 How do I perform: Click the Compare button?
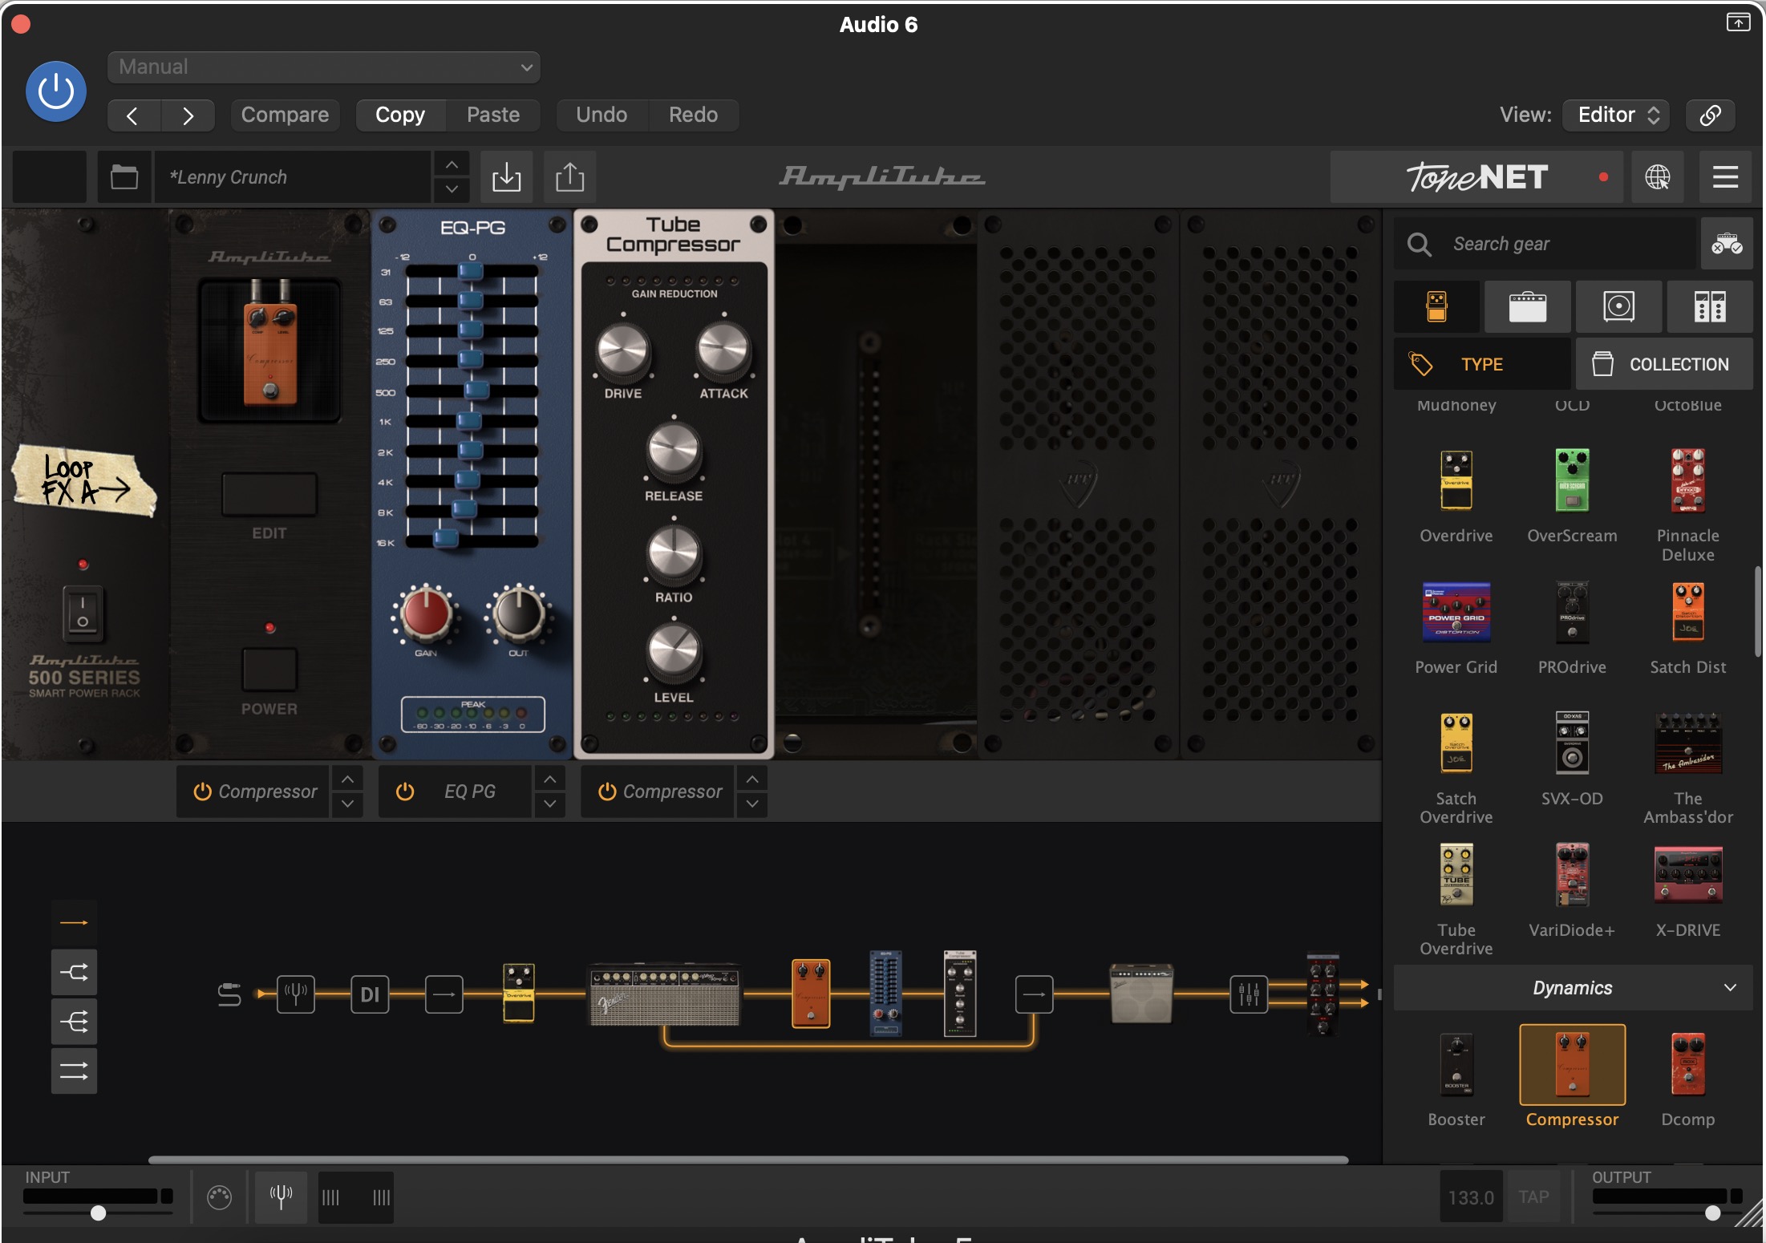pos(285,115)
